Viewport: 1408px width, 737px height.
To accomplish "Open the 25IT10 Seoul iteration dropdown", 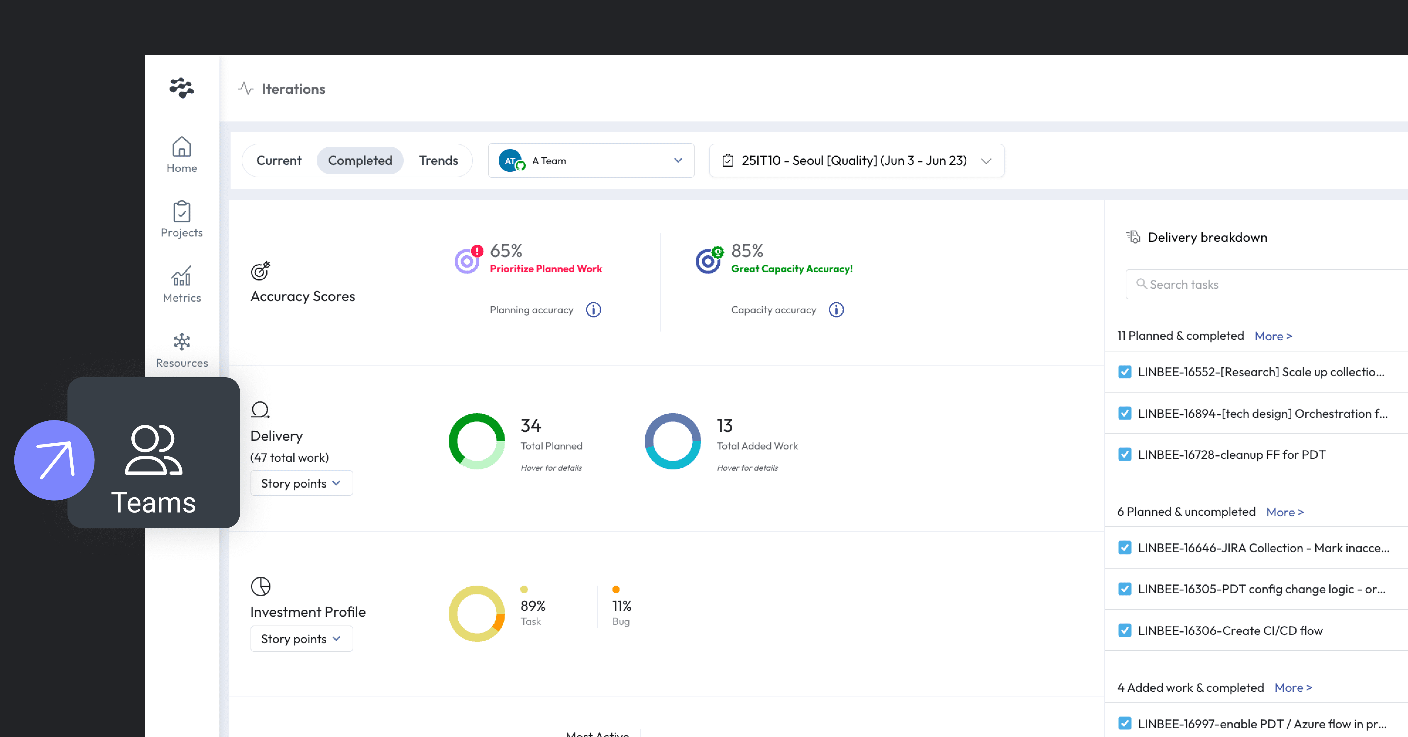I will (857, 161).
